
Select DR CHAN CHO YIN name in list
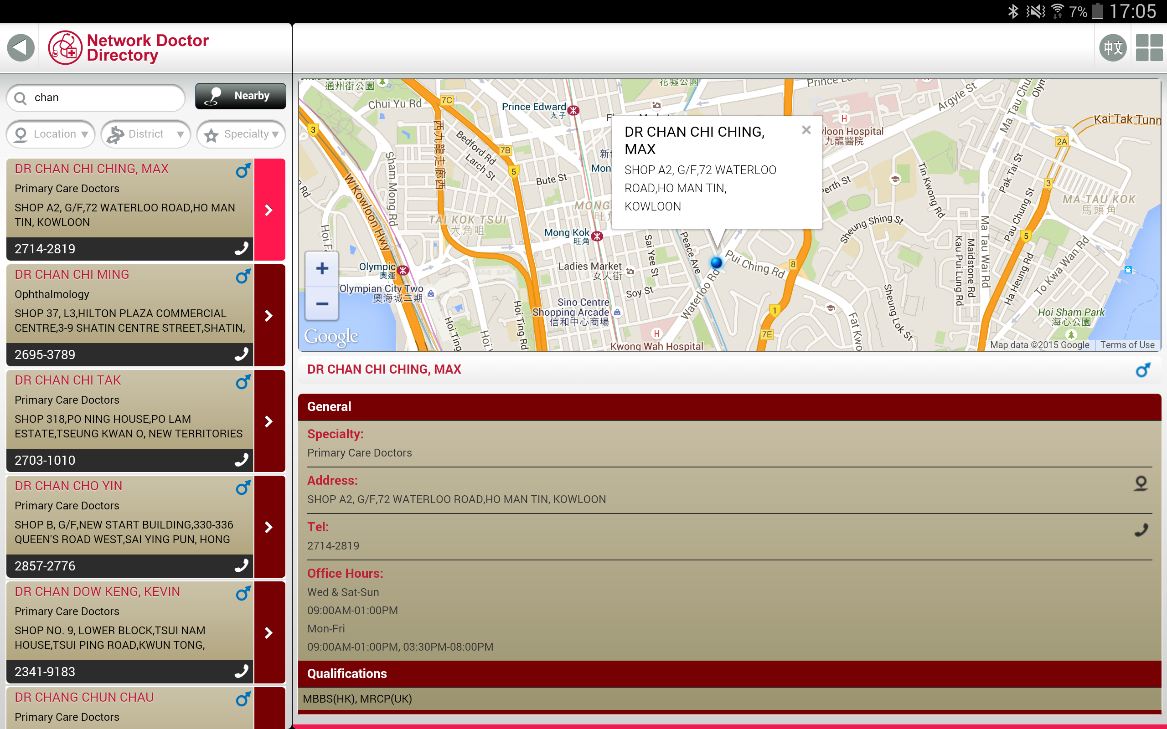[x=68, y=486]
